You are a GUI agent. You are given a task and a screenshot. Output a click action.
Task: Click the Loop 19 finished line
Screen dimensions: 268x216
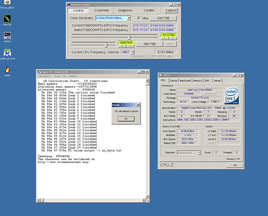pos(69,147)
